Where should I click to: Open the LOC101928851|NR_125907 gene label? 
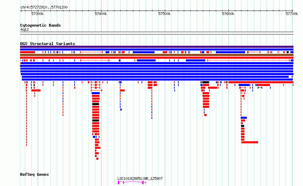click(140, 178)
